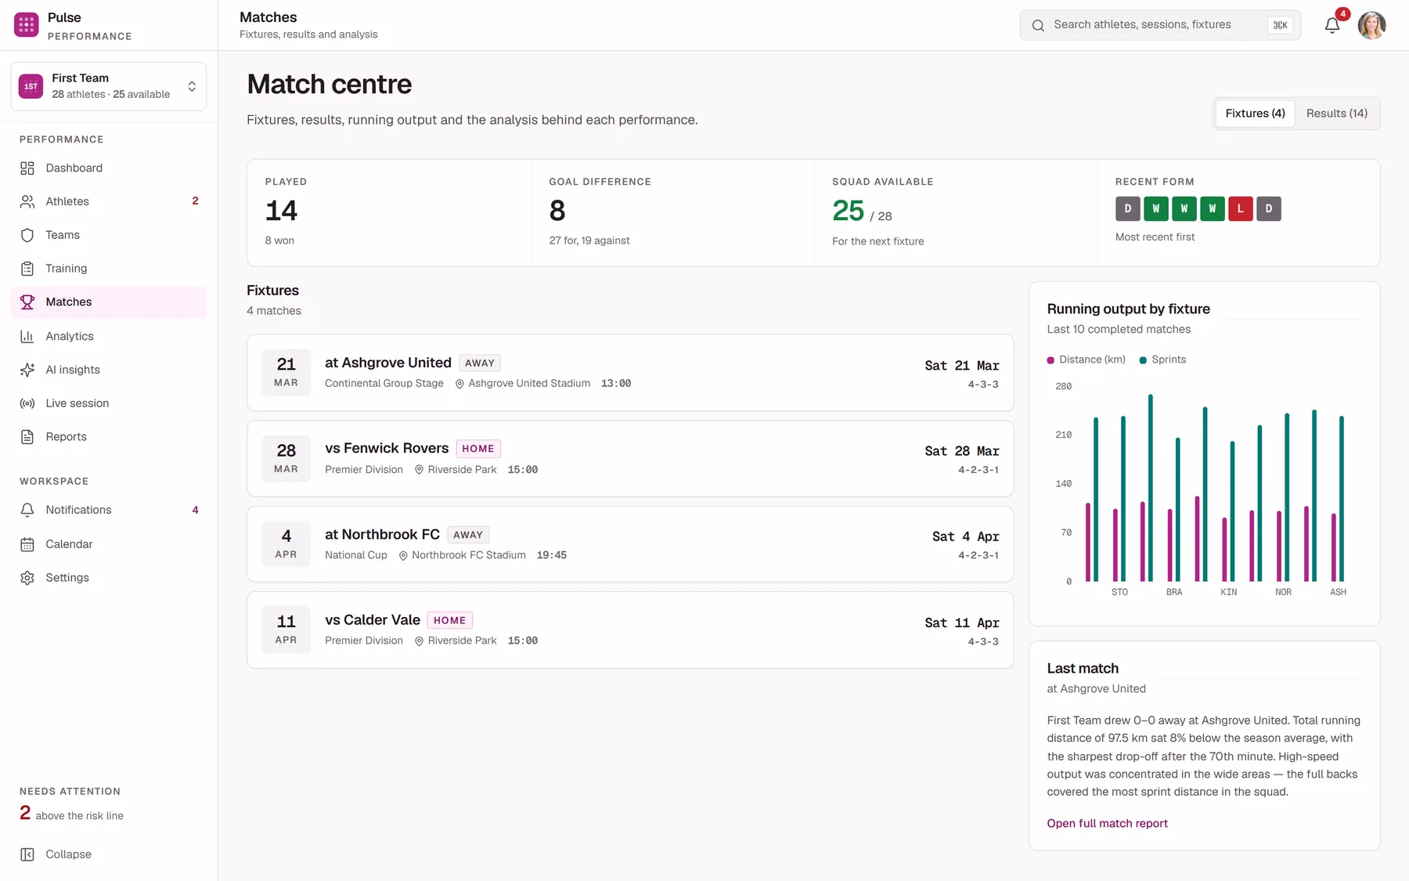Image resolution: width=1409 pixels, height=881 pixels.
Task: Toggle Distance (km) legend series
Action: pos(1086,359)
